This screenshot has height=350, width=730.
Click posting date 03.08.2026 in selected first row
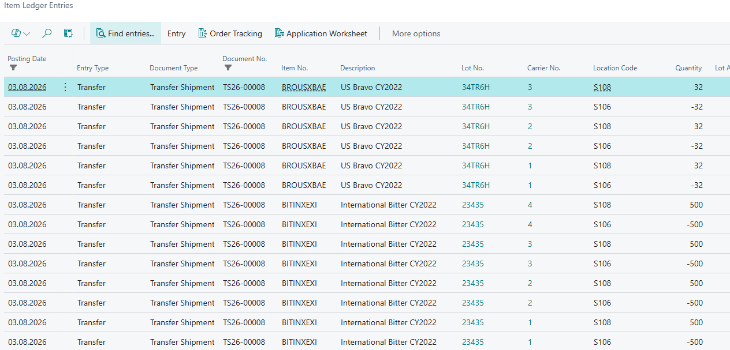27,88
